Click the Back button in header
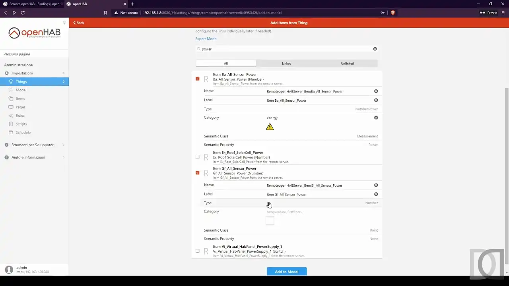 [79, 23]
